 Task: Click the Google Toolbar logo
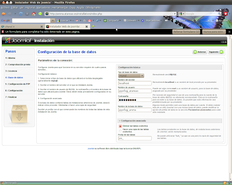click(5, 20)
